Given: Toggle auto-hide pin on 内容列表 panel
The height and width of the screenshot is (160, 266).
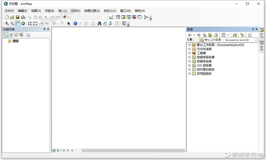Looking at the screenshot, I should pos(44,29).
